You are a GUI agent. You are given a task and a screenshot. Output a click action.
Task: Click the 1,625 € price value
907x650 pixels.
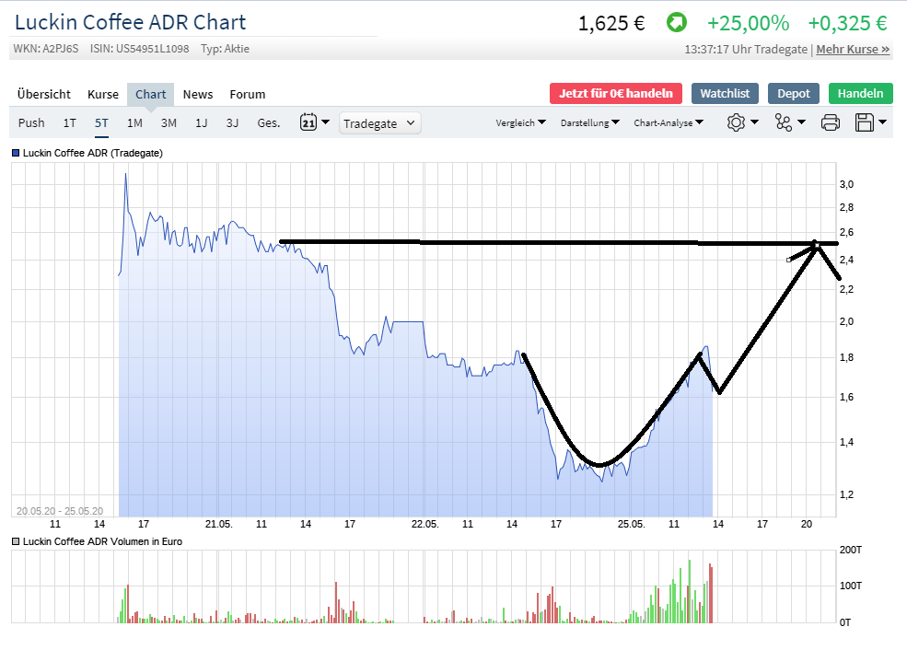[611, 23]
